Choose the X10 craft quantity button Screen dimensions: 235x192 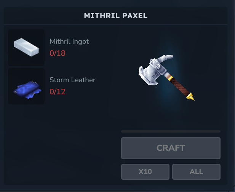[145, 171]
